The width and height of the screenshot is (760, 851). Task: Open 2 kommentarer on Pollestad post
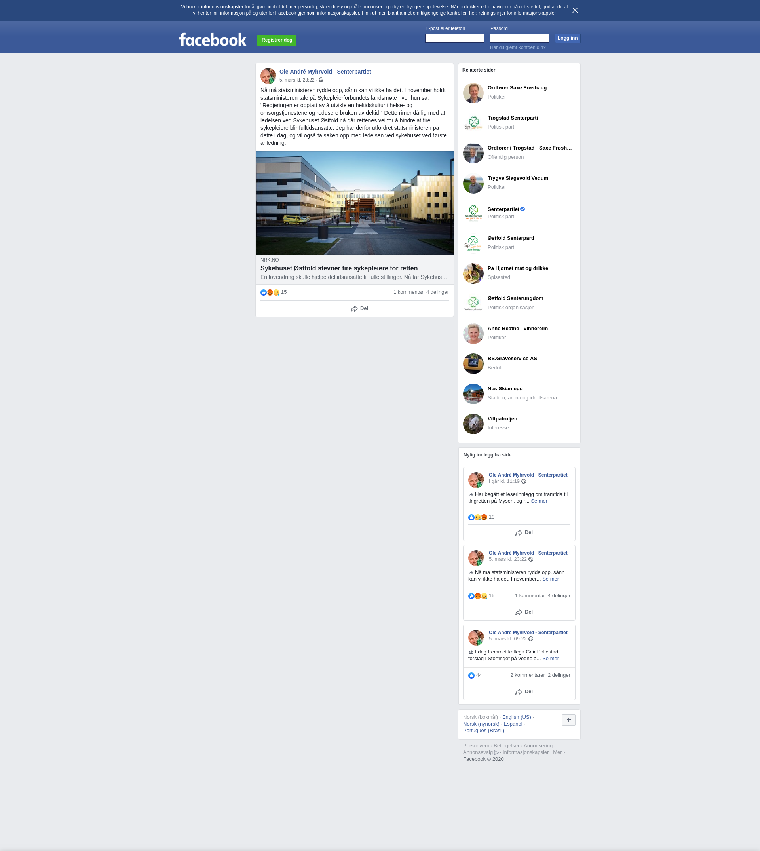527,675
